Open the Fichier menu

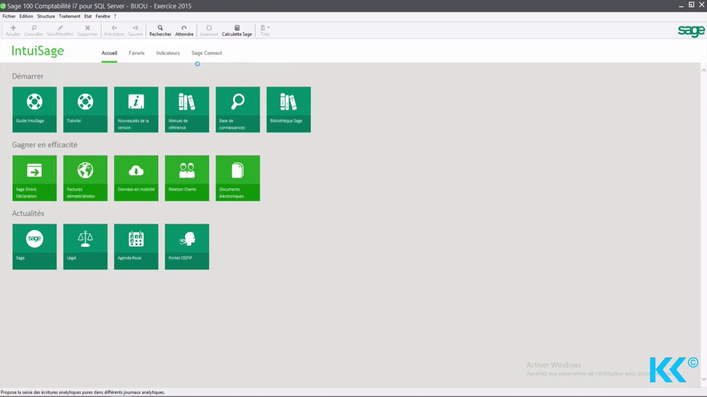tap(9, 17)
